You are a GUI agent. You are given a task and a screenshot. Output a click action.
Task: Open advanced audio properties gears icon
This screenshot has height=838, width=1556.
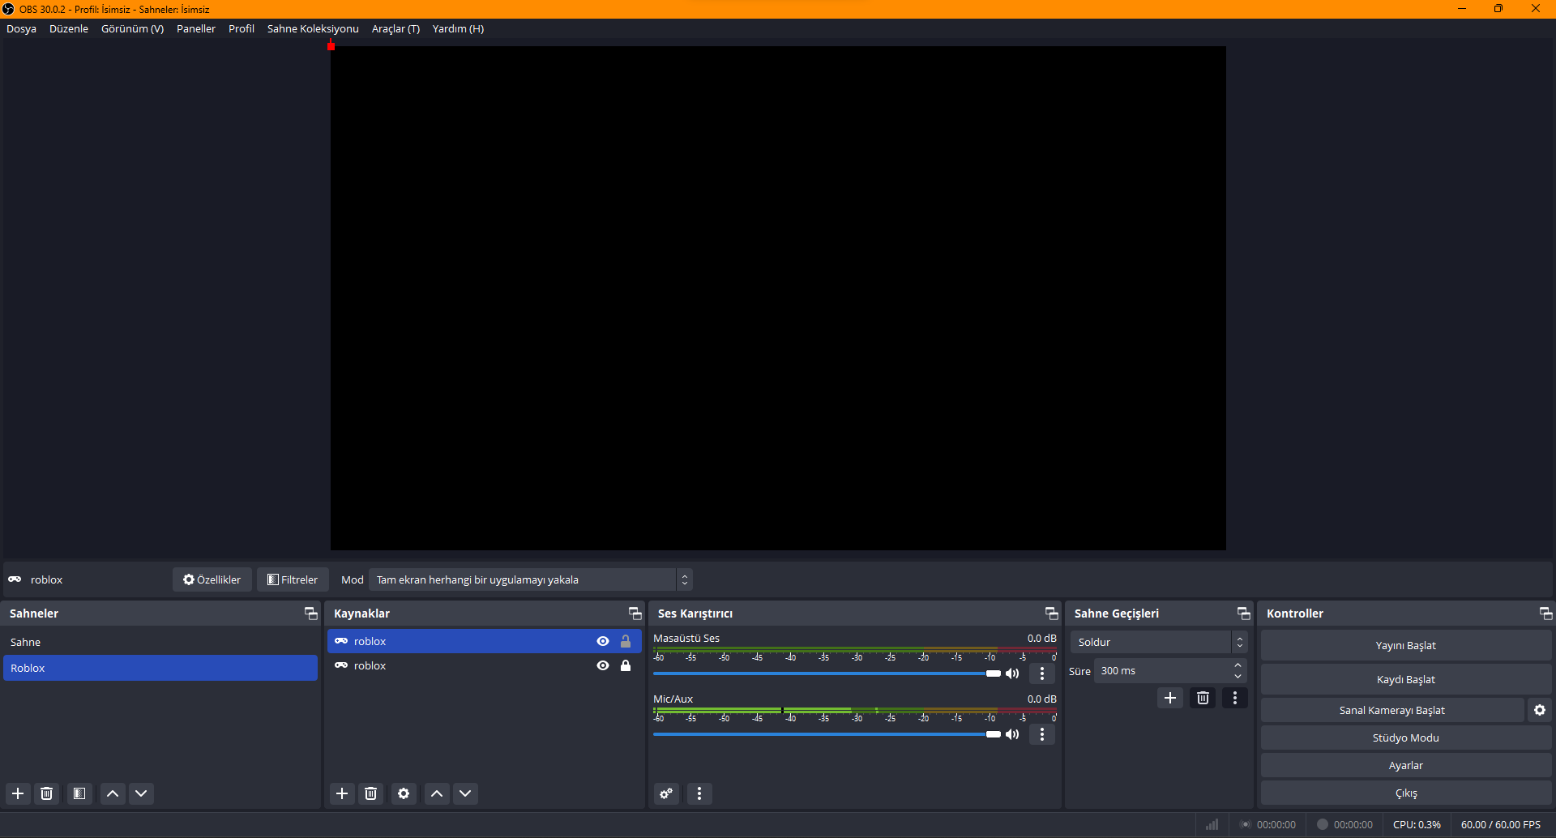tap(666, 793)
